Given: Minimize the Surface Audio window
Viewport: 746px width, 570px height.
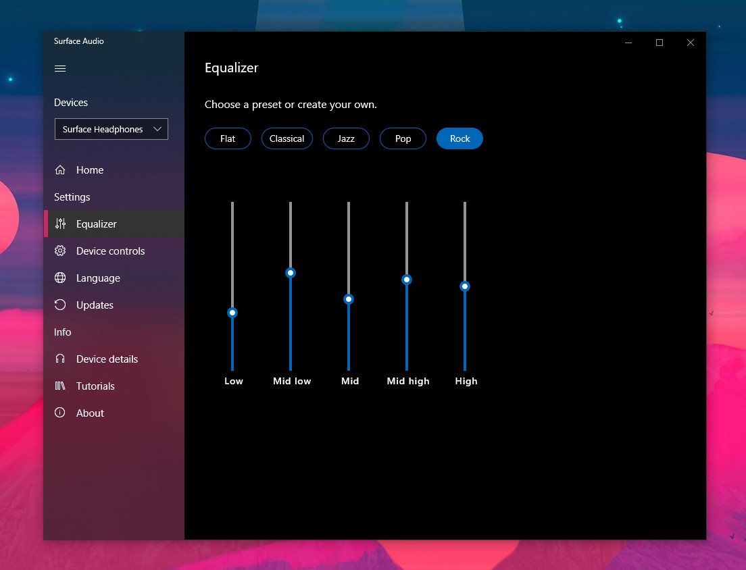Looking at the screenshot, I should click(628, 43).
